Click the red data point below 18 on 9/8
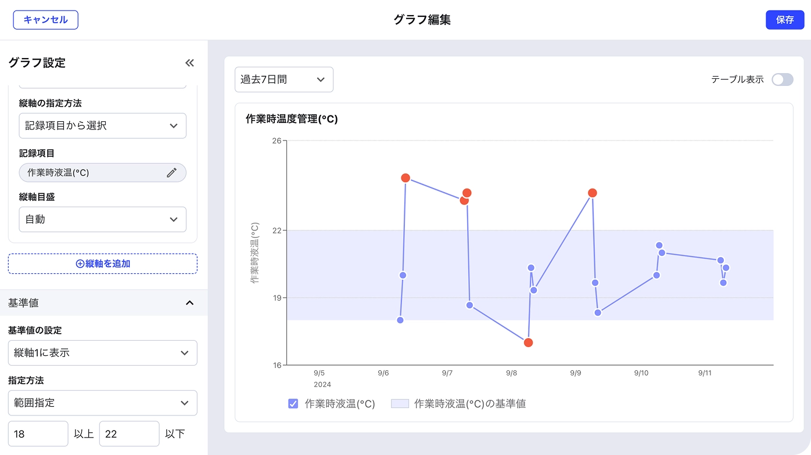Image resolution: width=811 pixels, height=455 pixels. 528,342
